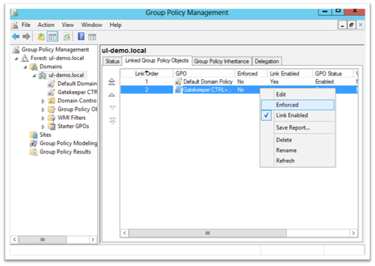Open Help via the blue question-mark icon
Image resolution: width=375 pixels, height=266 pixels.
pyautogui.click(x=81, y=37)
